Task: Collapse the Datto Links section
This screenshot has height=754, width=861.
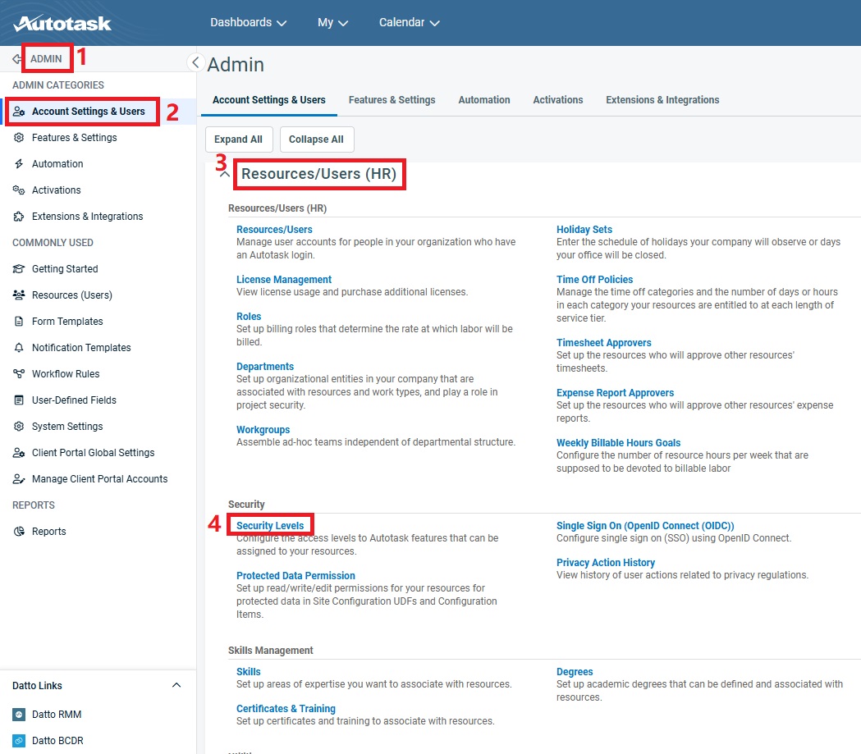Action: [176, 686]
